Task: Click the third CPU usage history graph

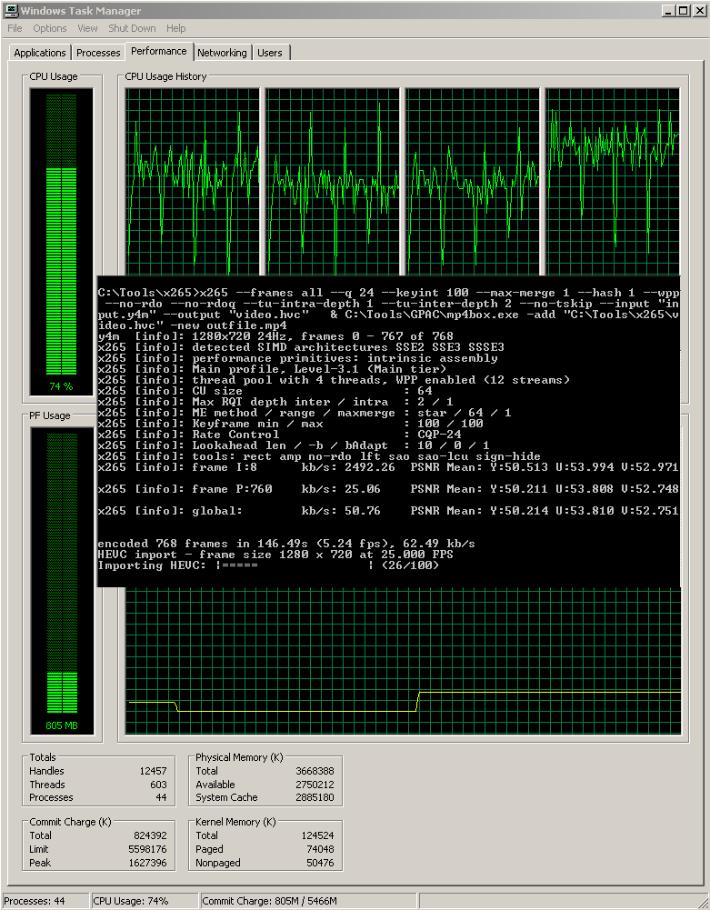Action: click(473, 182)
